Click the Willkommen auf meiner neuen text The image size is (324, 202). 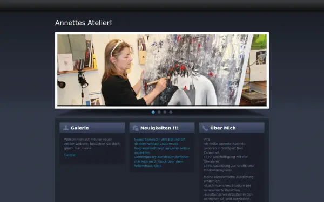[x=88, y=140]
